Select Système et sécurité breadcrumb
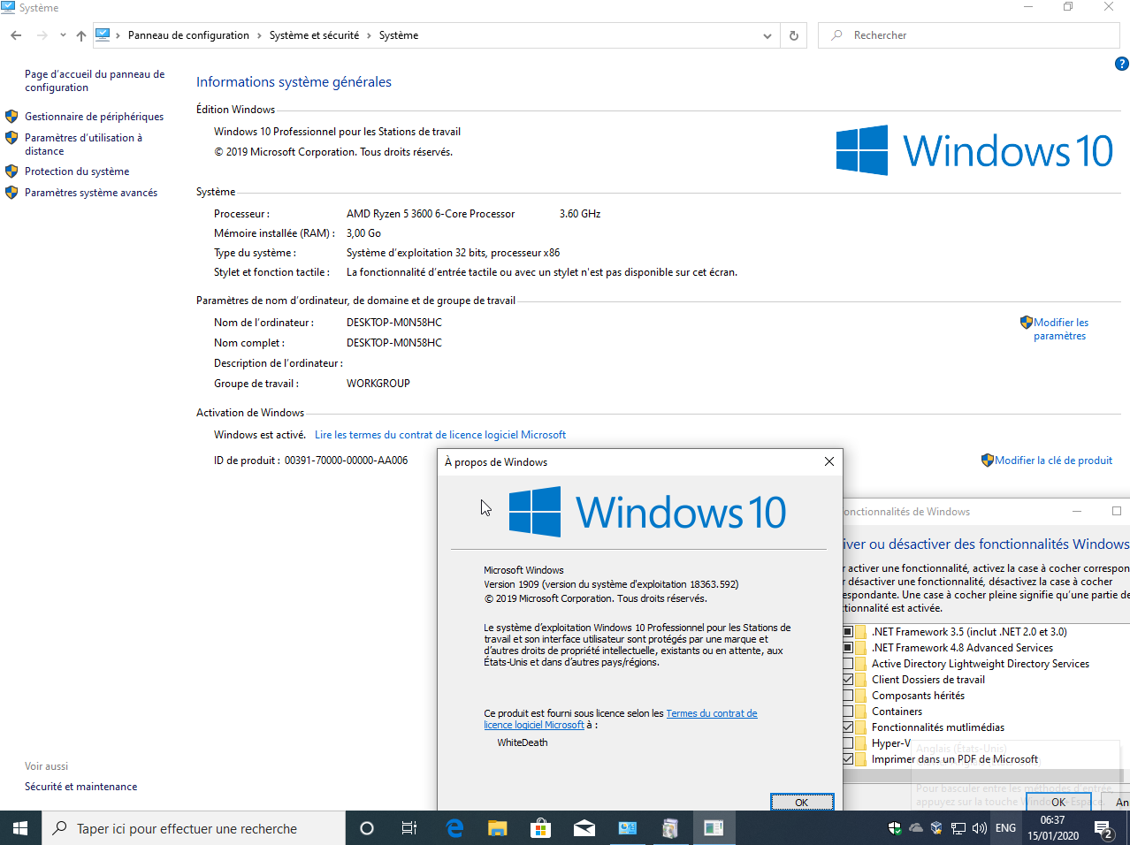The height and width of the screenshot is (845, 1130). 314,35
